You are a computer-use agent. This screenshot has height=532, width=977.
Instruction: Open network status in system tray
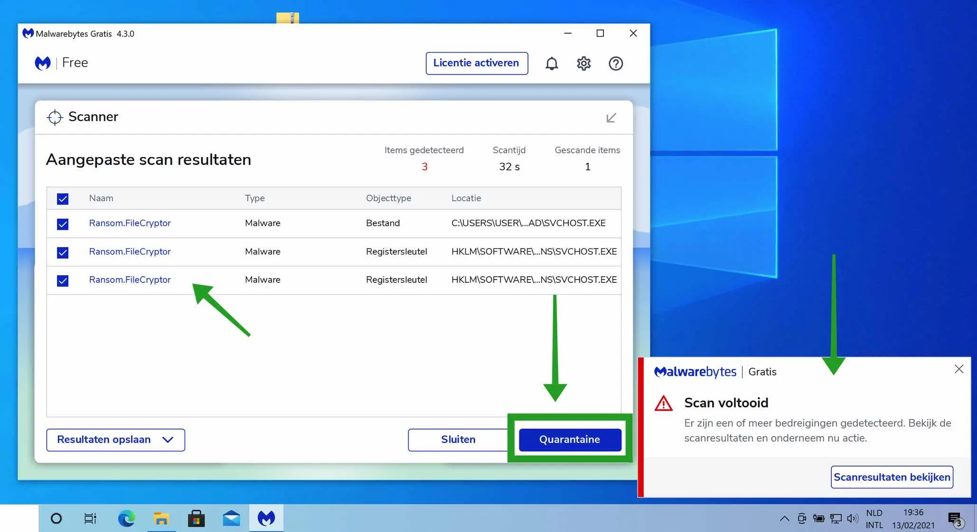click(836, 518)
